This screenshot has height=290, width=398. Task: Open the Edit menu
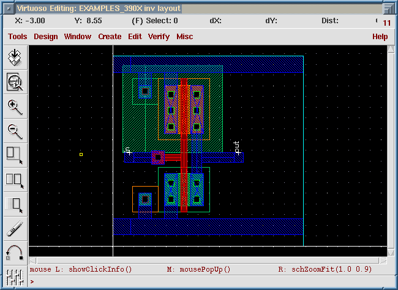tap(135, 37)
